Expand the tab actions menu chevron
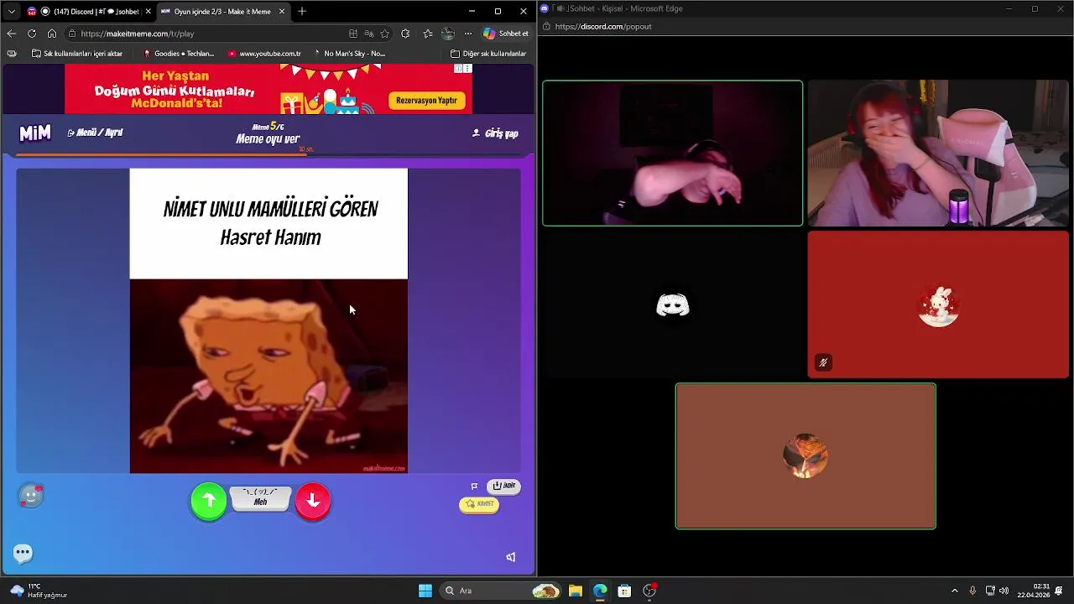 [x=11, y=11]
